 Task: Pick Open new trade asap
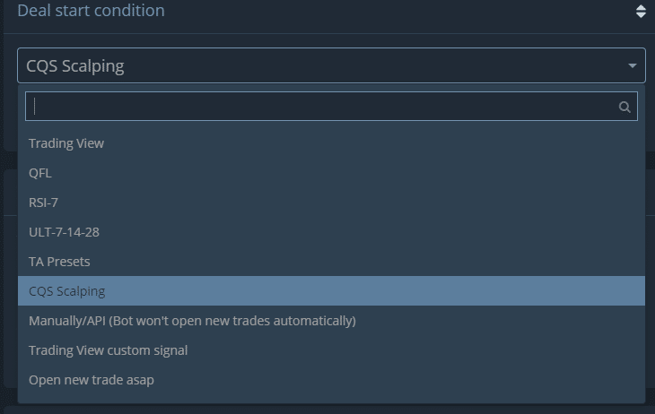tap(331, 380)
